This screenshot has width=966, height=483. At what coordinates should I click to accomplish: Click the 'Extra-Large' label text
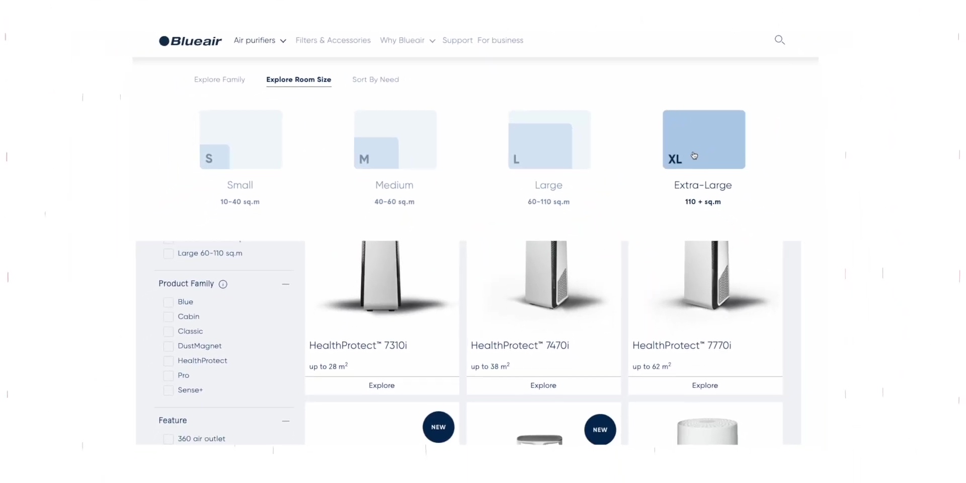click(x=703, y=185)
